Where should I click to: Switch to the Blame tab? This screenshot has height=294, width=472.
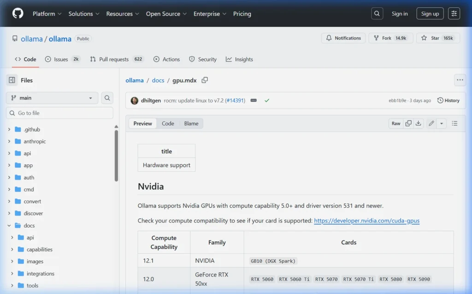click(x=191, y=123)
